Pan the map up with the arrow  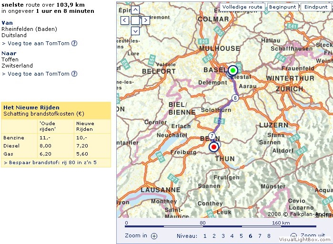point(135,10)
